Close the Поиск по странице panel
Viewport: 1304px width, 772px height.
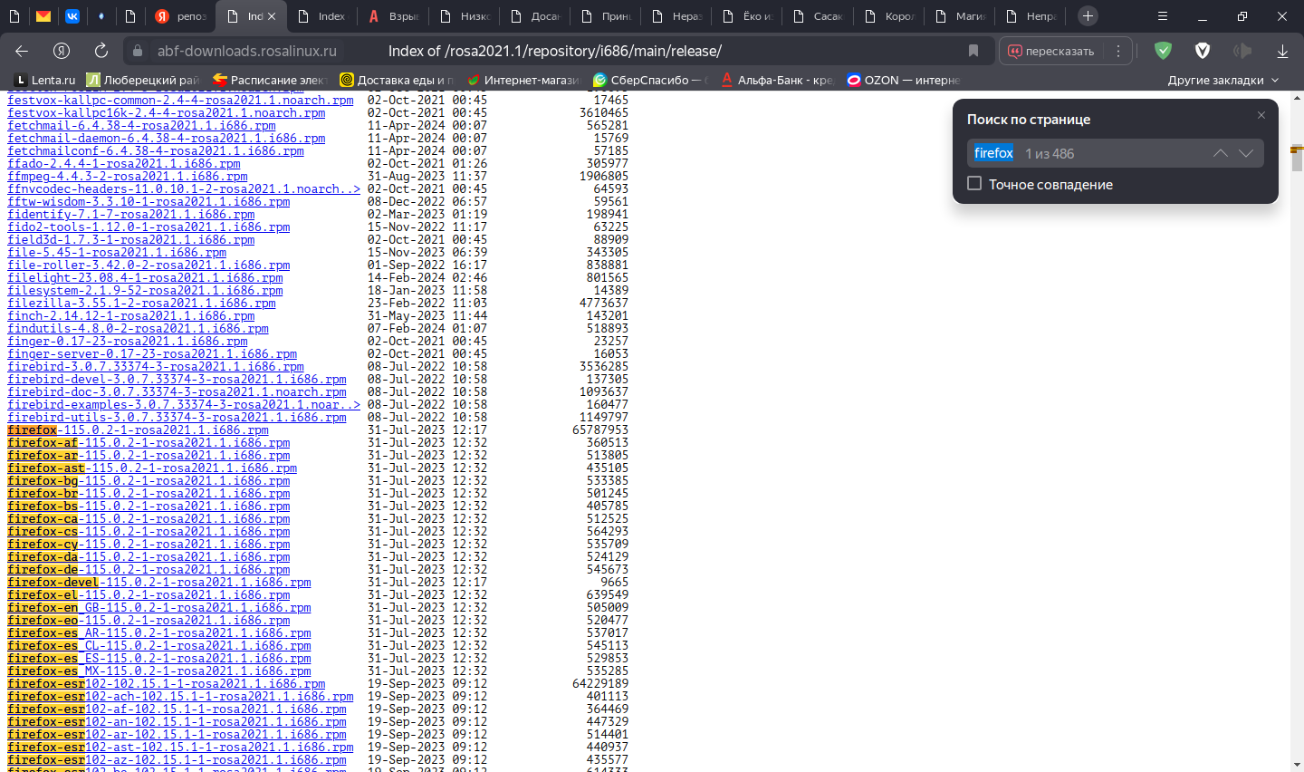1261,115
